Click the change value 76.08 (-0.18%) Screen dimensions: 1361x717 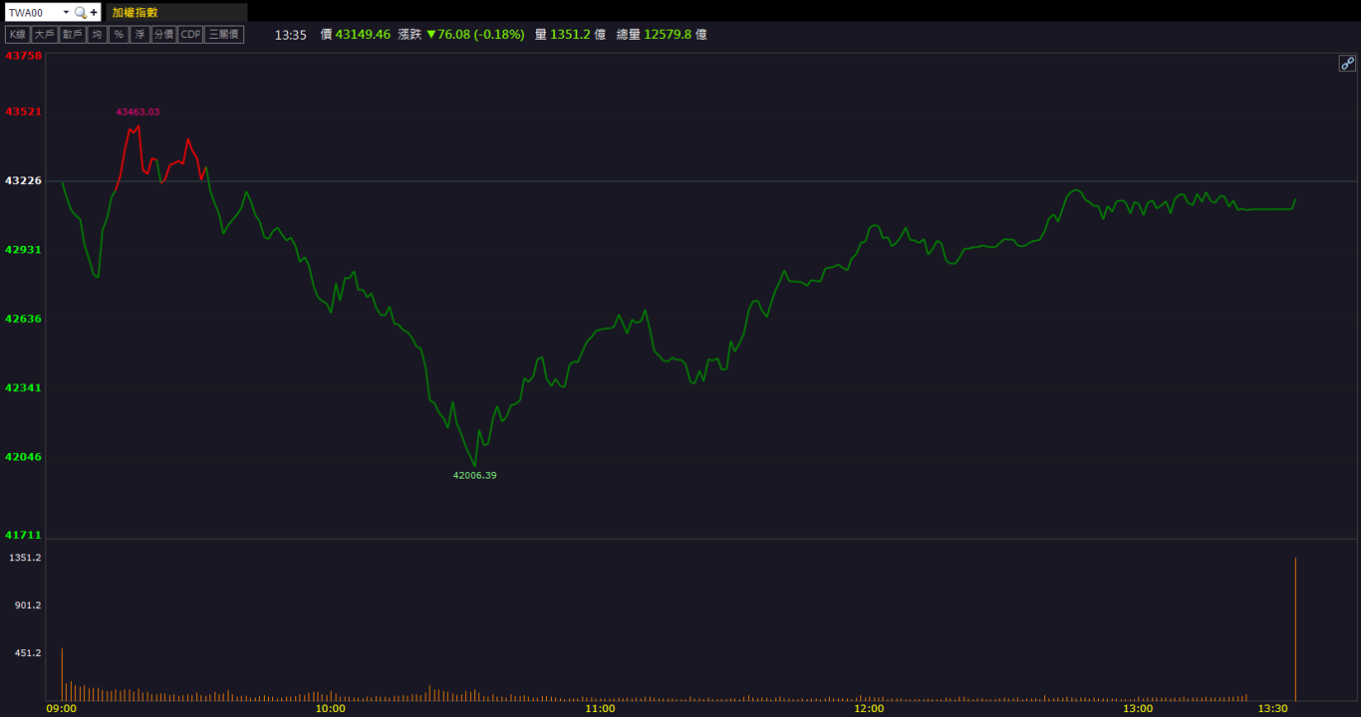481,34
